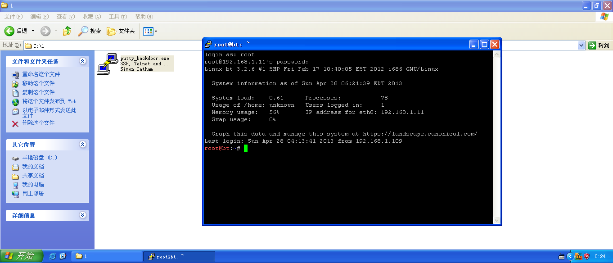Click the PuTTY terminal scrollbar down arrow
The width and height of the screenshot is (613, 263).
click(x=496, y=220)
